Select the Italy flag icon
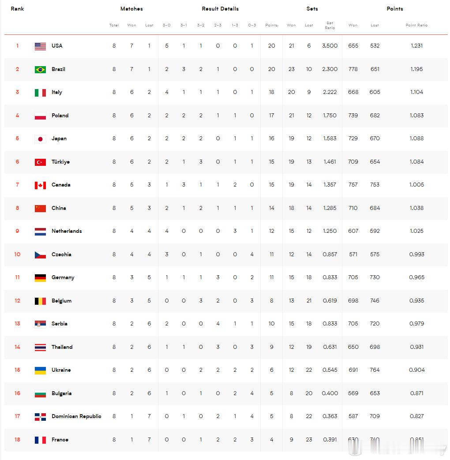Viewport: 450px width, 460px height. pos(40,93)
